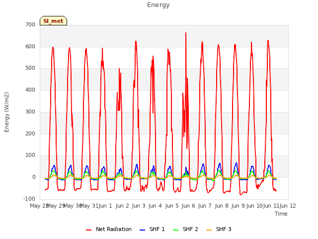Click the Jun 2 x-axis date label
The height and width of the screenshot is (239, 318).
(x=122, y=206)
